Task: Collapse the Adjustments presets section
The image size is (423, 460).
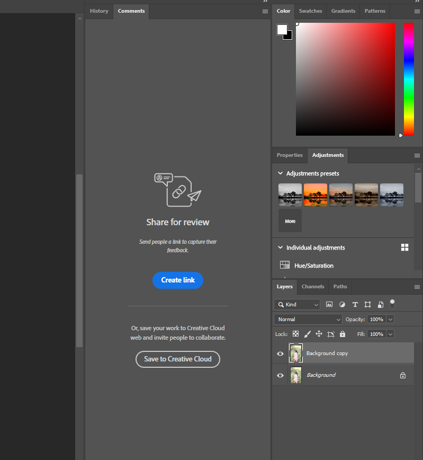Action: (x=281, y=173)
